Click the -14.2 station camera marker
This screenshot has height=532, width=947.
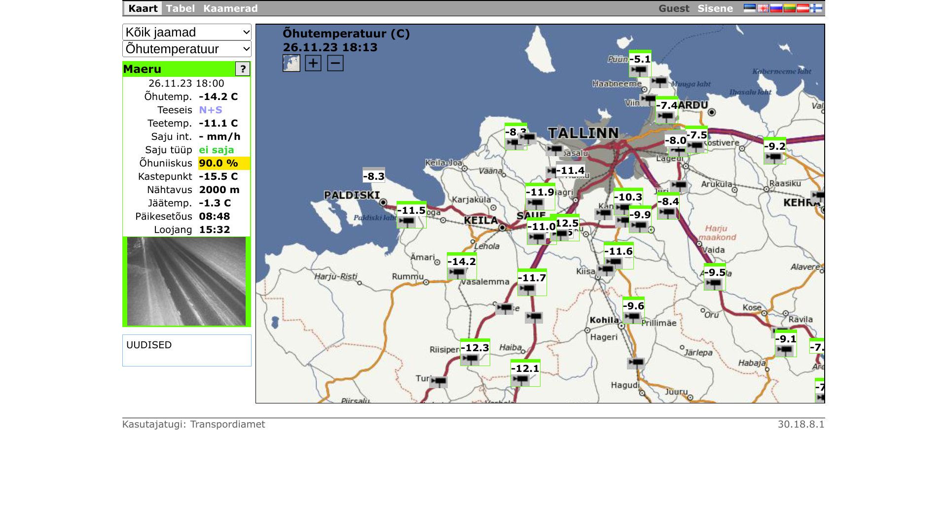tap(457, 272)
